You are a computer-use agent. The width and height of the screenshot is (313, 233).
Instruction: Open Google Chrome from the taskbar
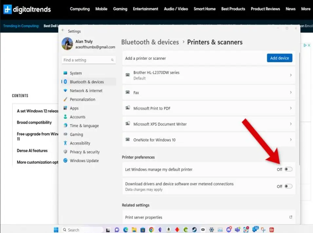[x=151, y=230]
